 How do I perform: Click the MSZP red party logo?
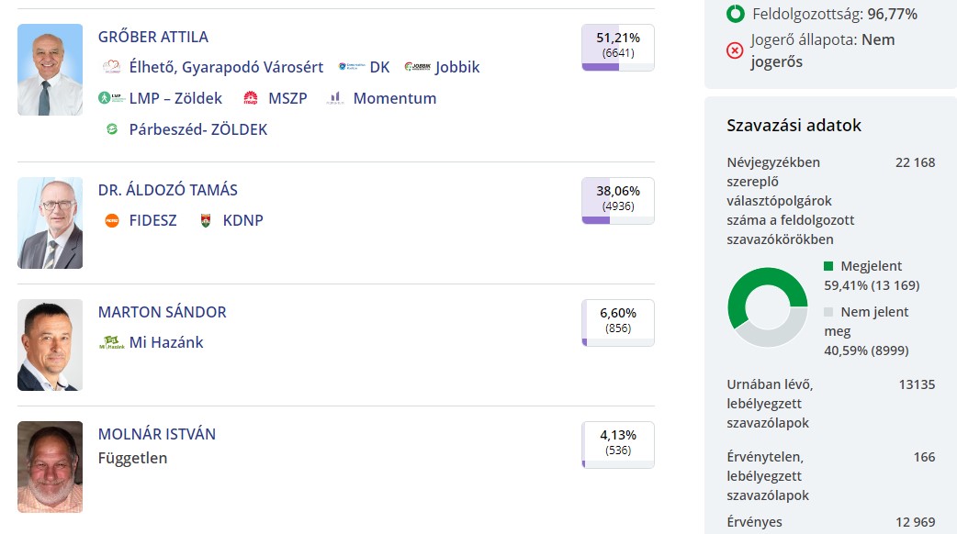251,98
